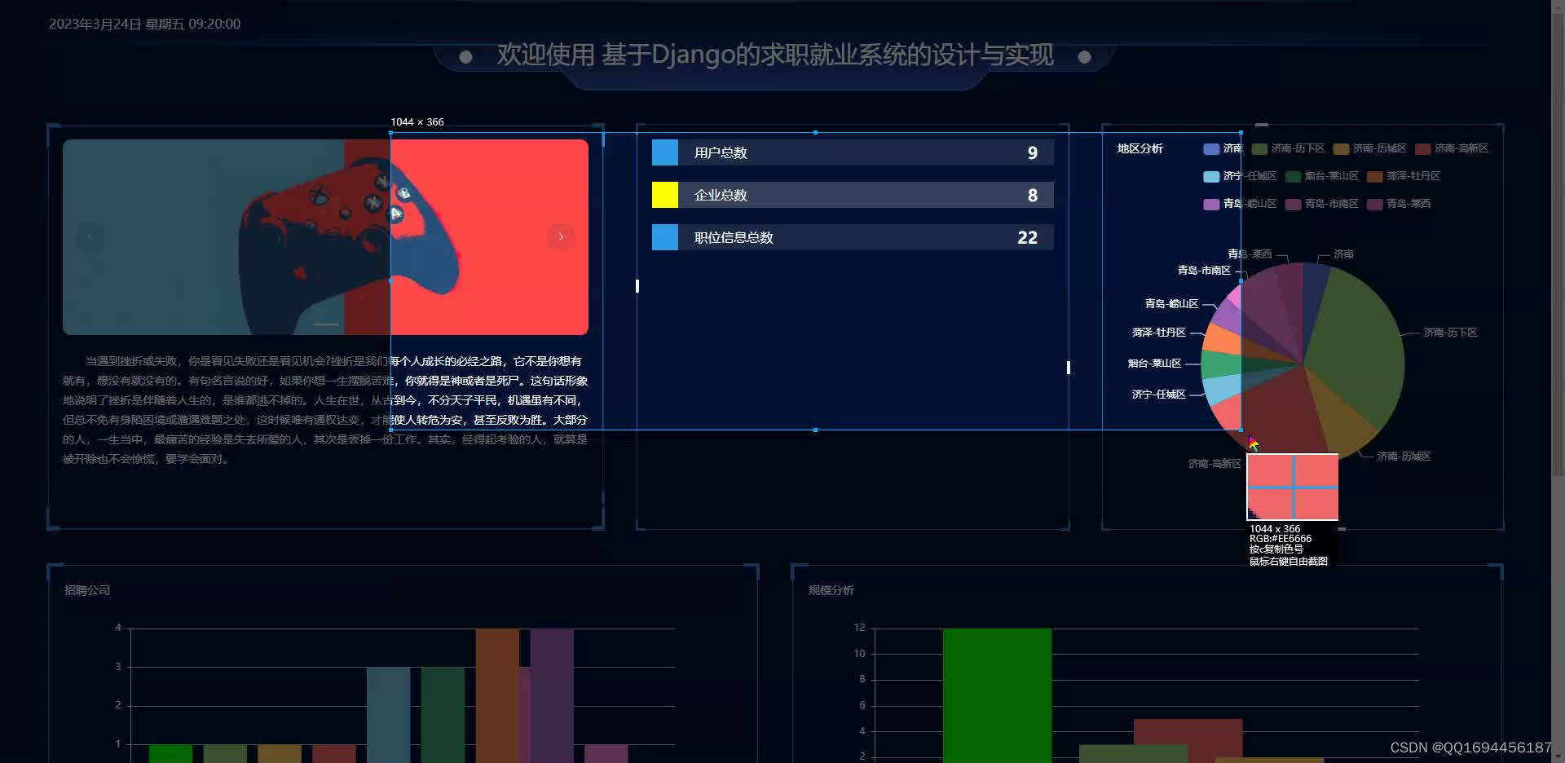
Task: Click the bottom-middle handle of the screenshot selection
Action: [815, 430]
